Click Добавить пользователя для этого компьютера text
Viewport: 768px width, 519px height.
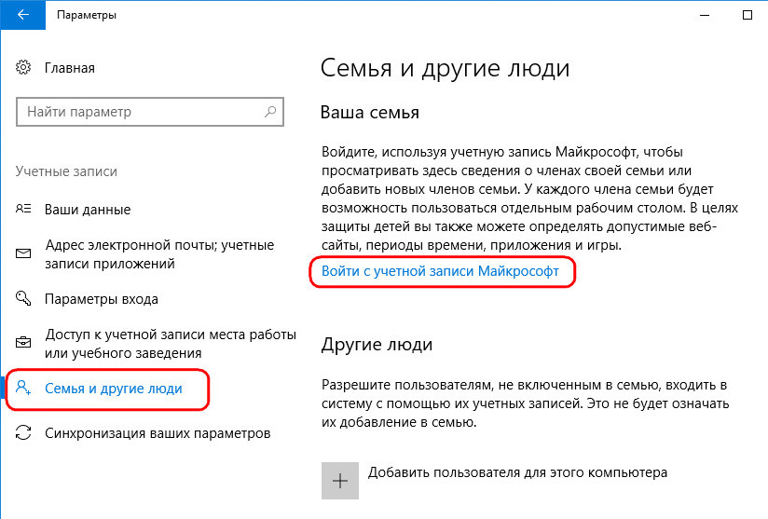click(x=517, y=472)
